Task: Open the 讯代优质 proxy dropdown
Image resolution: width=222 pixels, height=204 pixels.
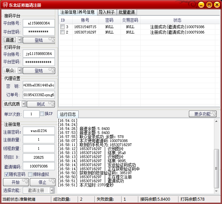Action: 24,104
